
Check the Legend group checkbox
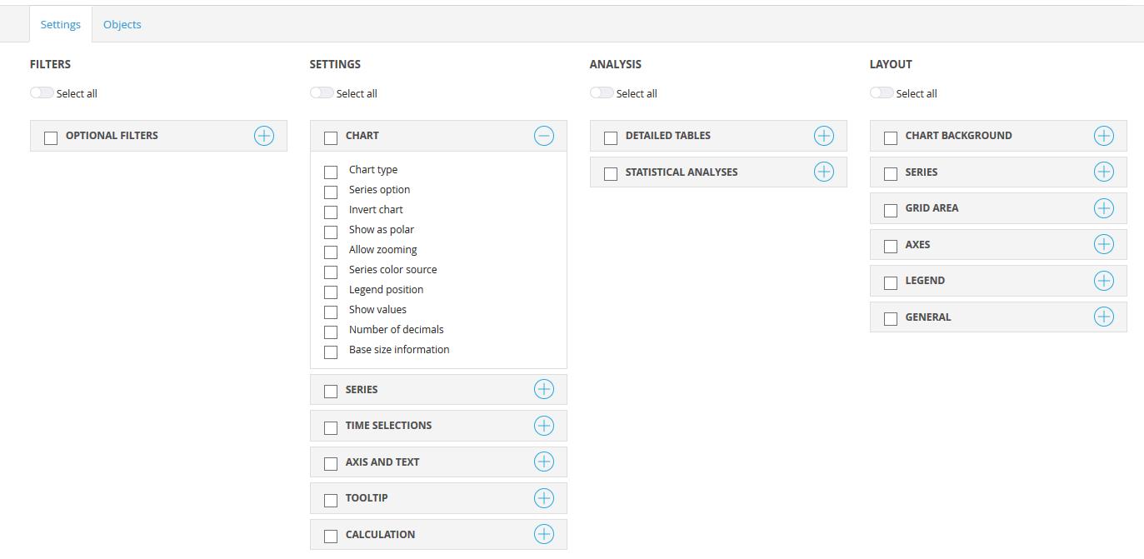pyautogui.click(x=891, y=282)
